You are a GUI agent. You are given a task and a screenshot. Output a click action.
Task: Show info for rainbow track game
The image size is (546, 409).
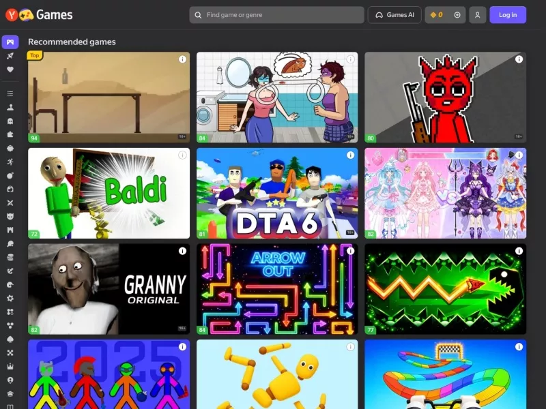(x=519, y=347)
